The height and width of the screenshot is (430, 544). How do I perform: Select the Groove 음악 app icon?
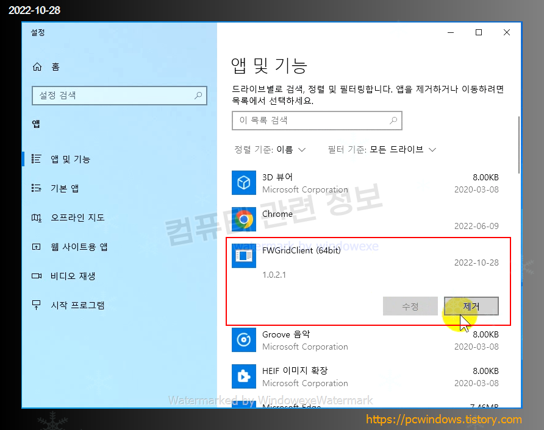pos(244,340)
